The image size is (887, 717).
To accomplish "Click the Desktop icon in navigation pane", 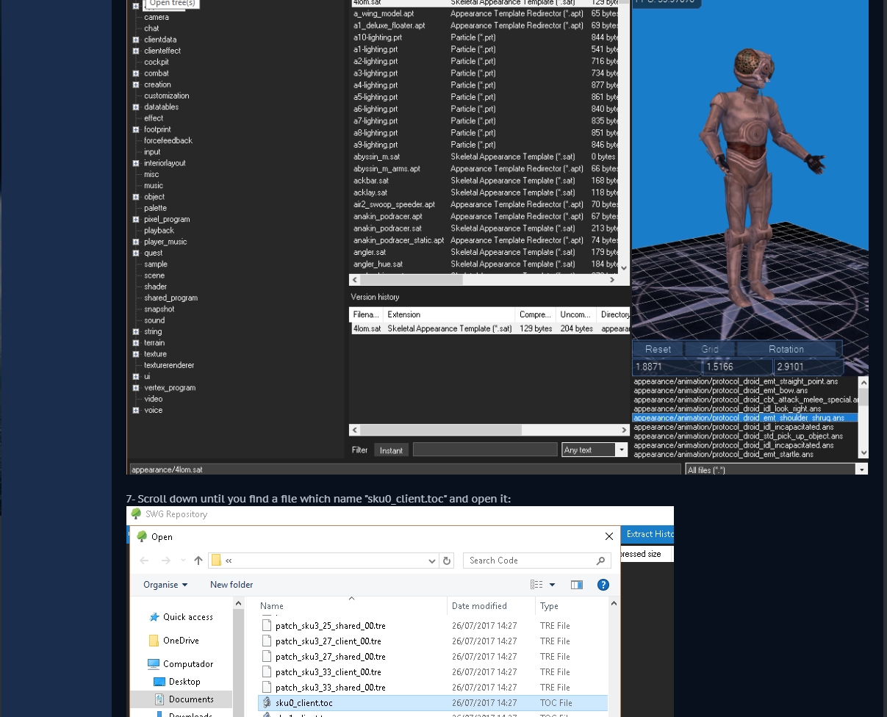I will pyautogui.click(x=159, y=682).
